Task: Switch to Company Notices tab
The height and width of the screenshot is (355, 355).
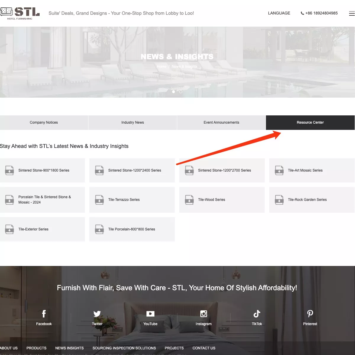Action: pyautogui.click(x=44, y=122)
